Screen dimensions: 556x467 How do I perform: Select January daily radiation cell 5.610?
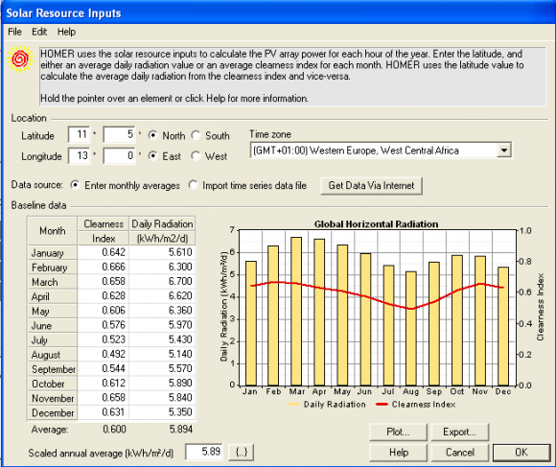162,252
